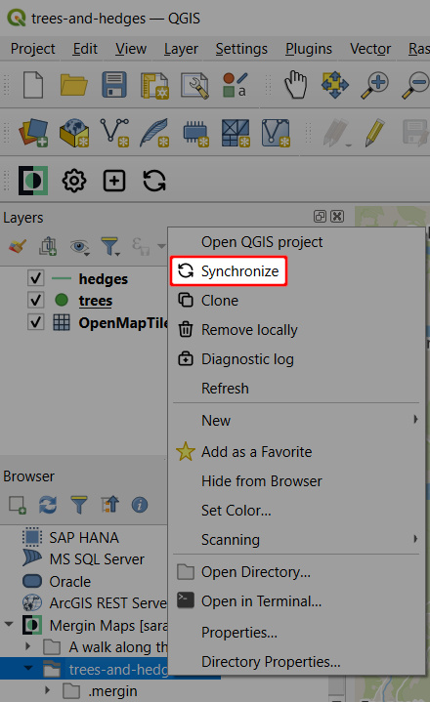Open the Style Manager icon
Image resolution: width=430 pixels, height=702 pixels.
(236, 85)
